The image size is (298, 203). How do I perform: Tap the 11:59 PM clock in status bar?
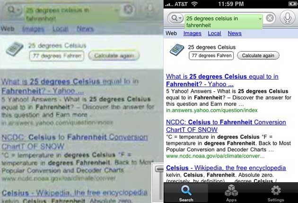(231, 4)
